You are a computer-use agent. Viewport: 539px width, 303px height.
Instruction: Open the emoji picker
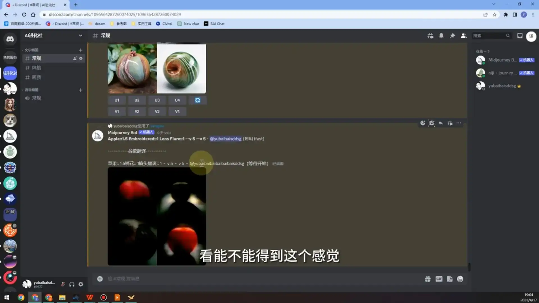pyautogui.click(x=460, y=279)
